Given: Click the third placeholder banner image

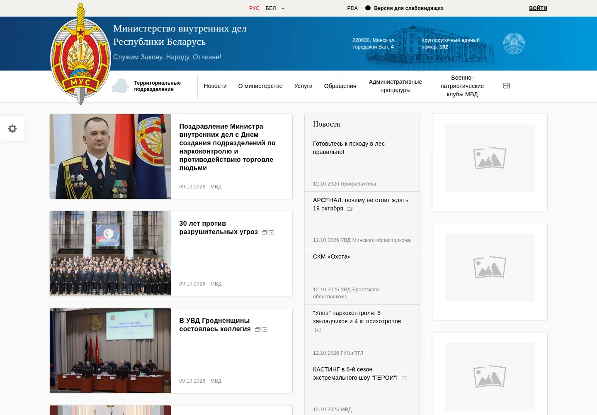Looking at the screenshot, I should (x=490, y=376).
